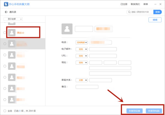
Task: Click the 恢复到电脑 button
Action: tap(154, 111)
